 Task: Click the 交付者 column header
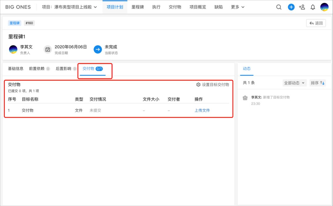174,99
